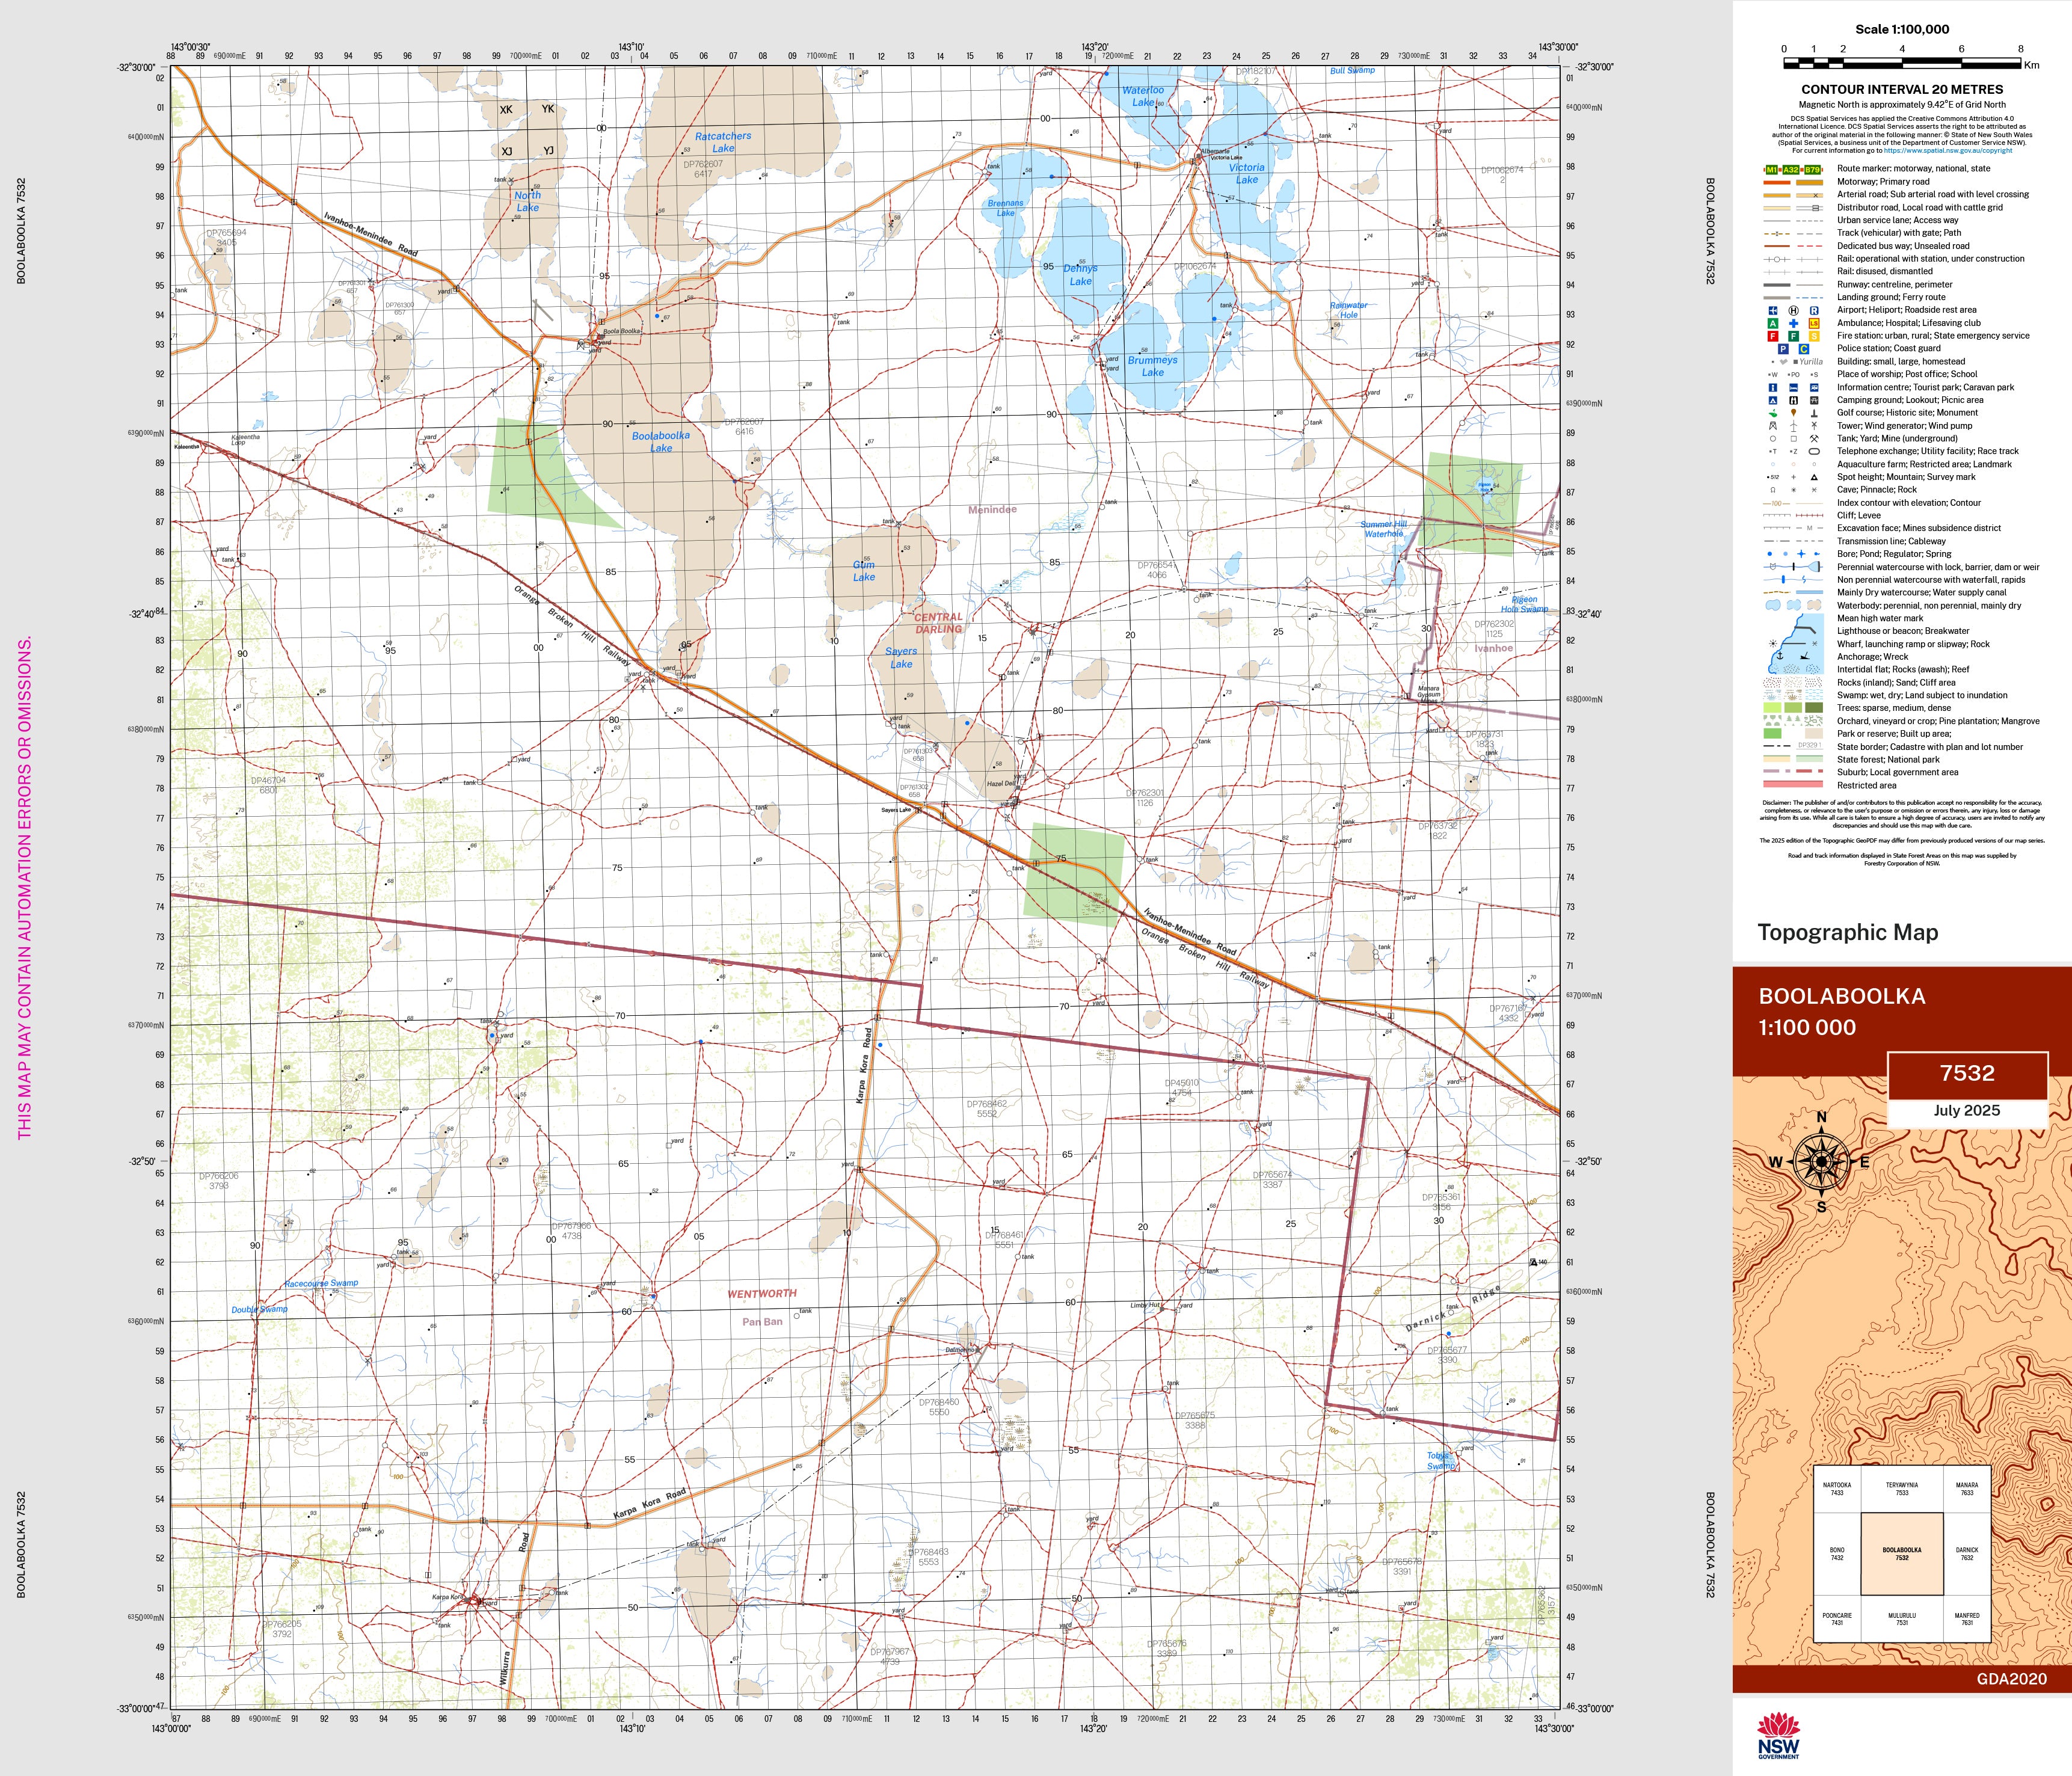Click the Police station P icon
The width and height of the screenshot is (2072, 1776).
[x=1783, y=349]
